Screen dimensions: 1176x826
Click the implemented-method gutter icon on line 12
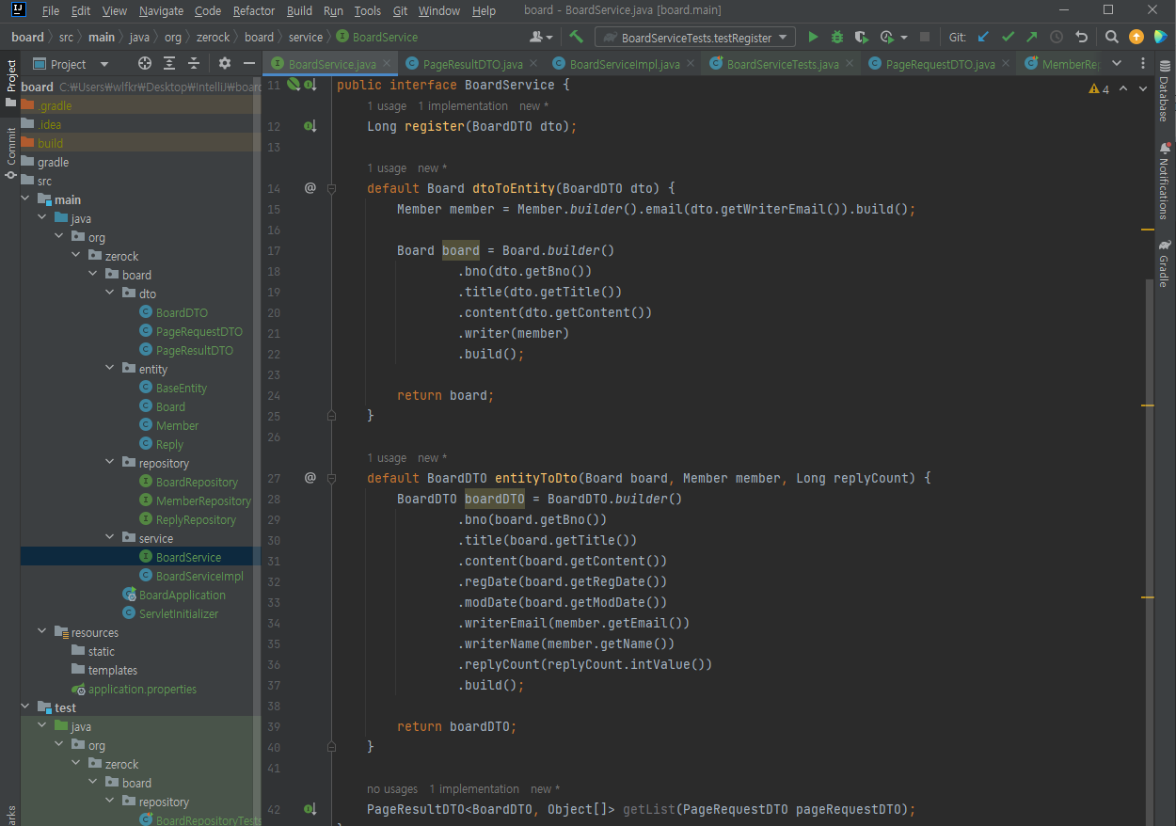309,126
